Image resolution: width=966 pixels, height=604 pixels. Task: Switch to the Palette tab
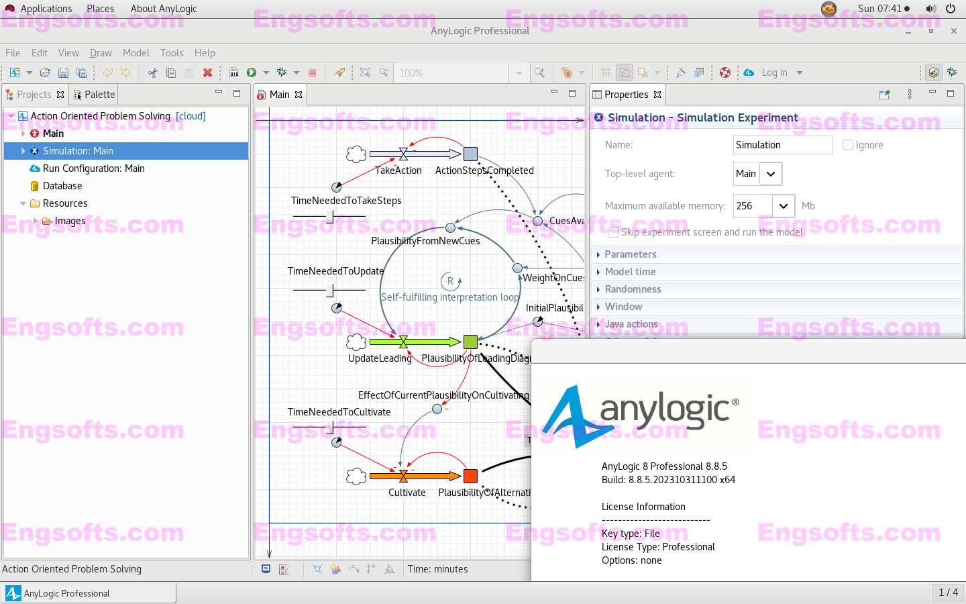coord(94,95)
